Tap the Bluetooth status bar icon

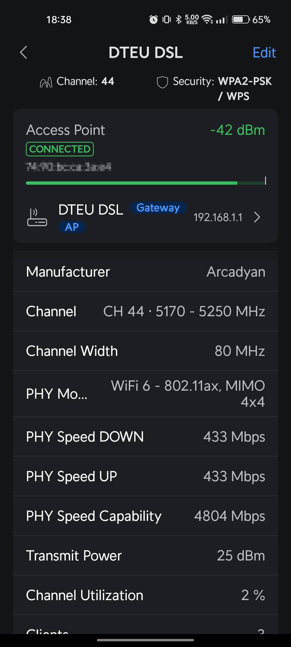pyautogui.click(x=178, y=19)
